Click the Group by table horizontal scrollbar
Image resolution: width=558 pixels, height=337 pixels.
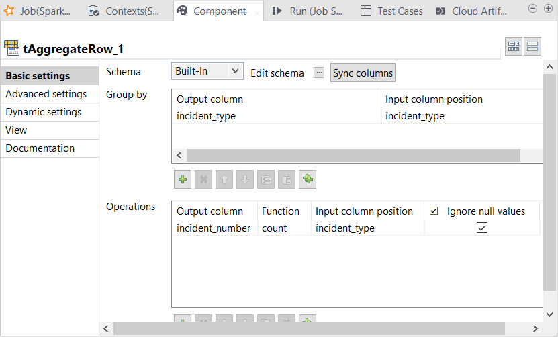(x=353, y=155)
